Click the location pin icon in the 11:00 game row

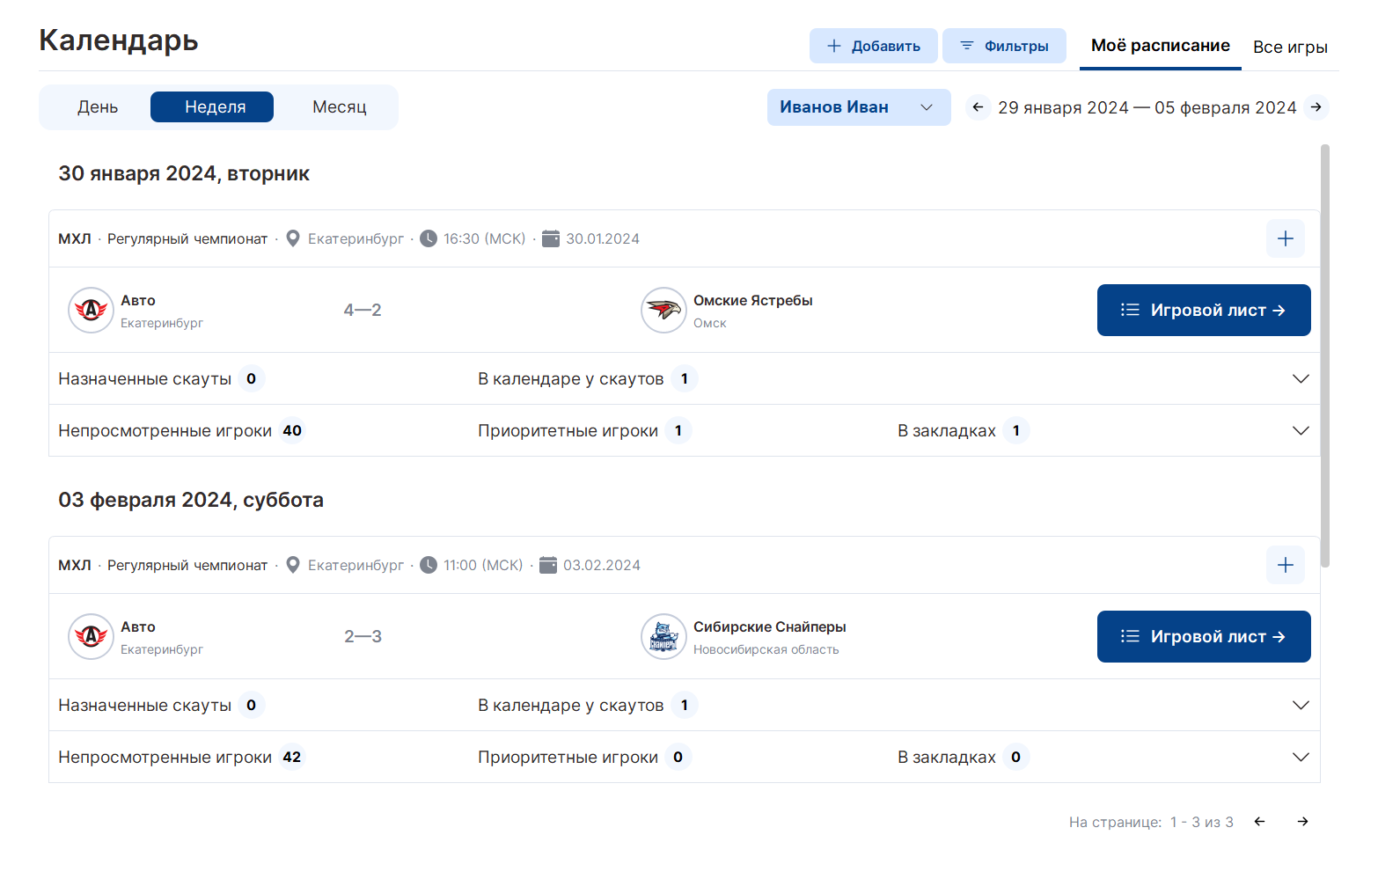pos(293,565)
